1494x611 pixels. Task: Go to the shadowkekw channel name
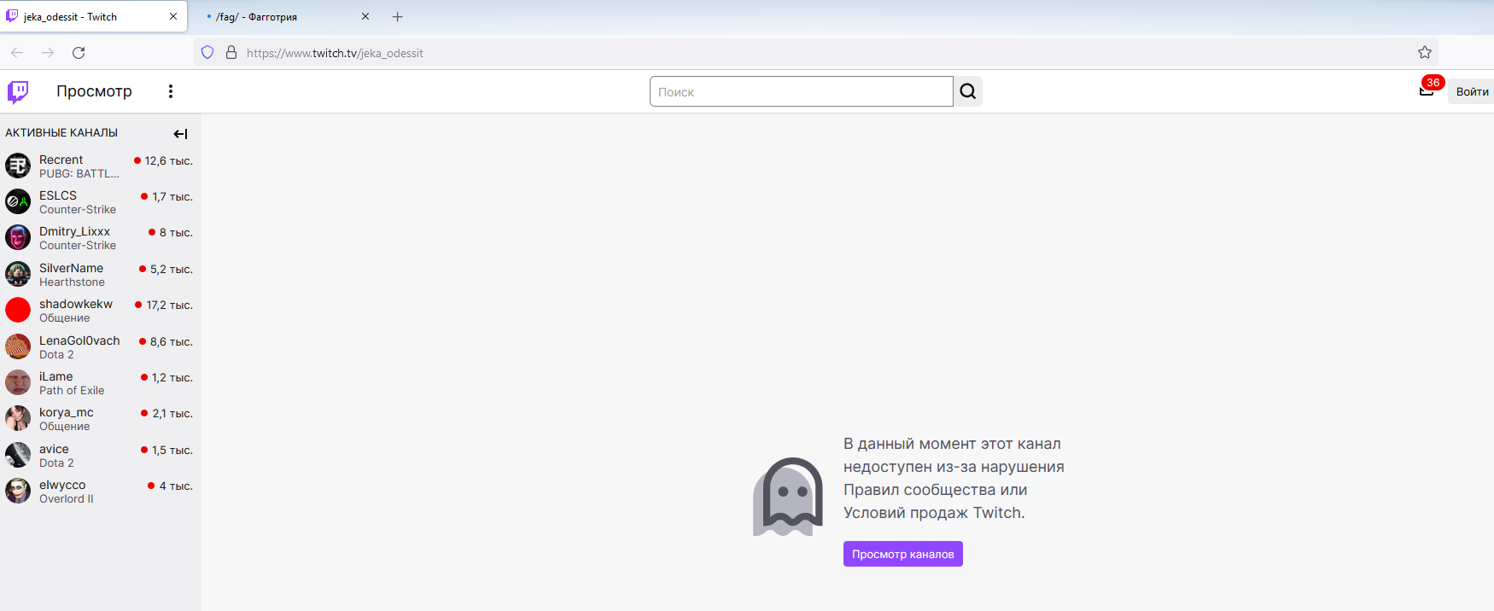pyautogui.click(x=76, y=304)
